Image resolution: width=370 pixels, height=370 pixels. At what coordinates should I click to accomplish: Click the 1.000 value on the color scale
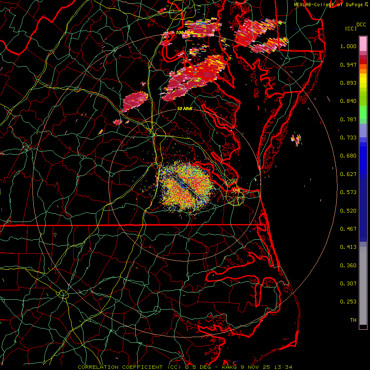tap(348, 46)
